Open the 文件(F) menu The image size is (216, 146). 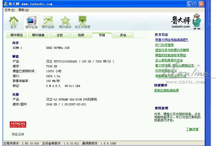pyautogui.click(x=10, y=10)
